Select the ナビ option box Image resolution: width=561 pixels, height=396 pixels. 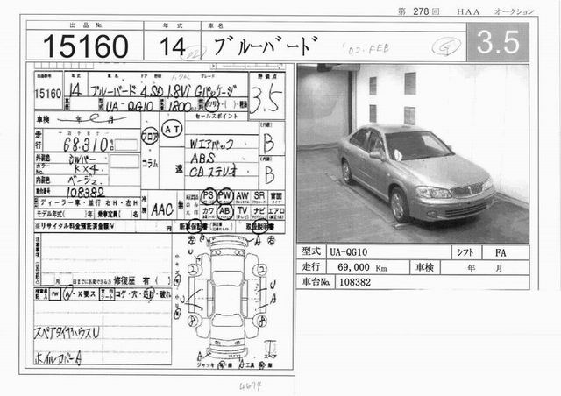[x=259, y=212]
